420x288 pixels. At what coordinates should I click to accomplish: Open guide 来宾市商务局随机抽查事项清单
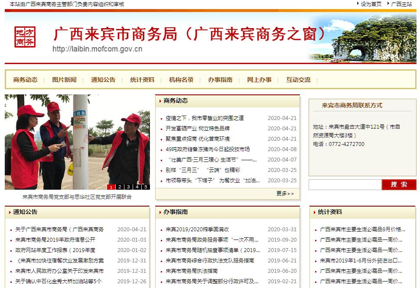pos(213,250)
